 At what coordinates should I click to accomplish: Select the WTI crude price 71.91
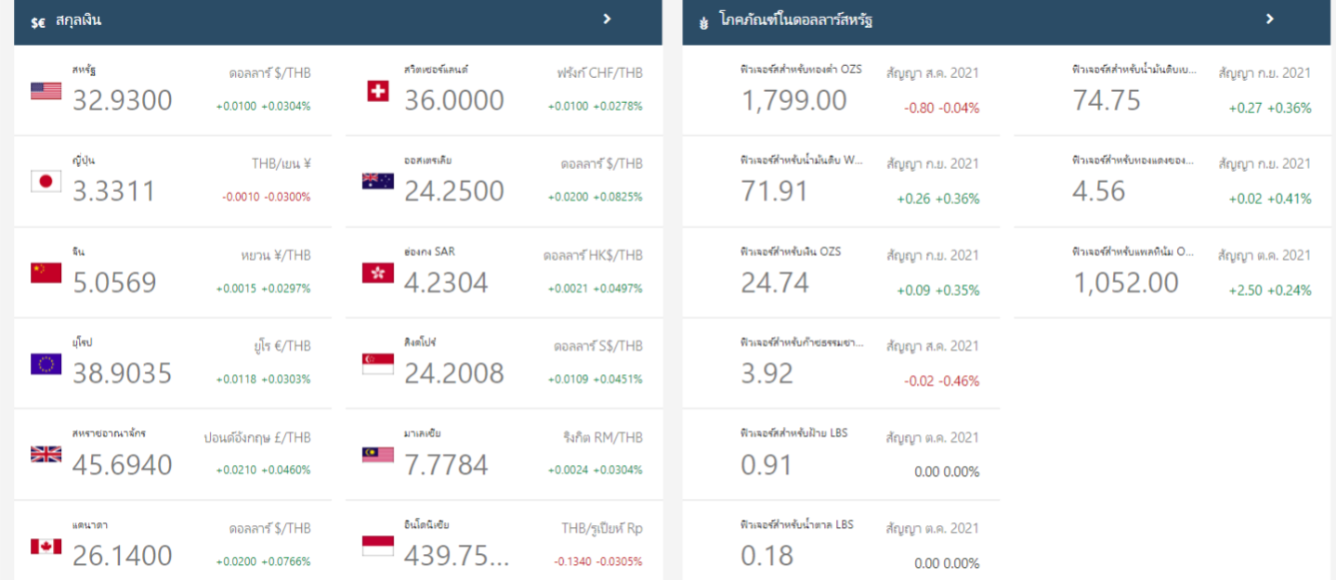point(774,191)
